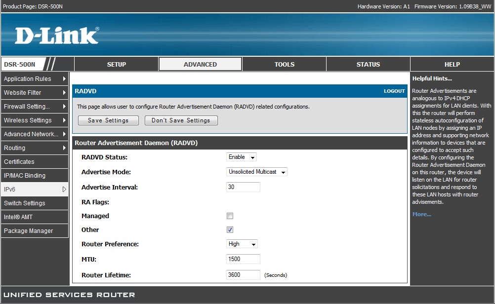
Task: Expand the Wireless Settings arrow
Action: [x=64, y=120]
